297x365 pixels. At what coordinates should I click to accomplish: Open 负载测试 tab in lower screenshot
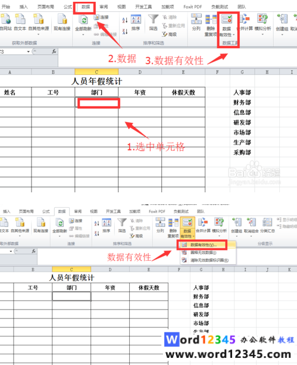tap(181, 211)
